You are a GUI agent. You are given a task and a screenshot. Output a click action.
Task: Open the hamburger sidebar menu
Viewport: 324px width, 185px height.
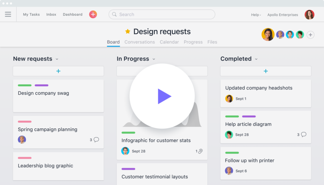tap(8, 15)
